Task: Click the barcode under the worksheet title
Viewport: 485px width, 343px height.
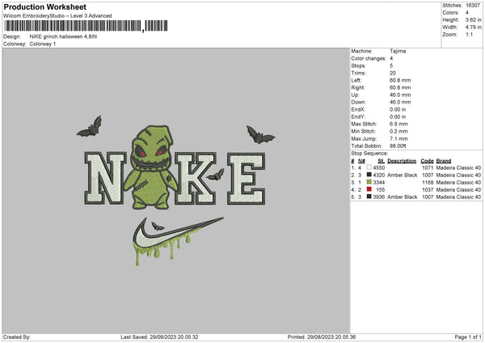Action: 86,26
